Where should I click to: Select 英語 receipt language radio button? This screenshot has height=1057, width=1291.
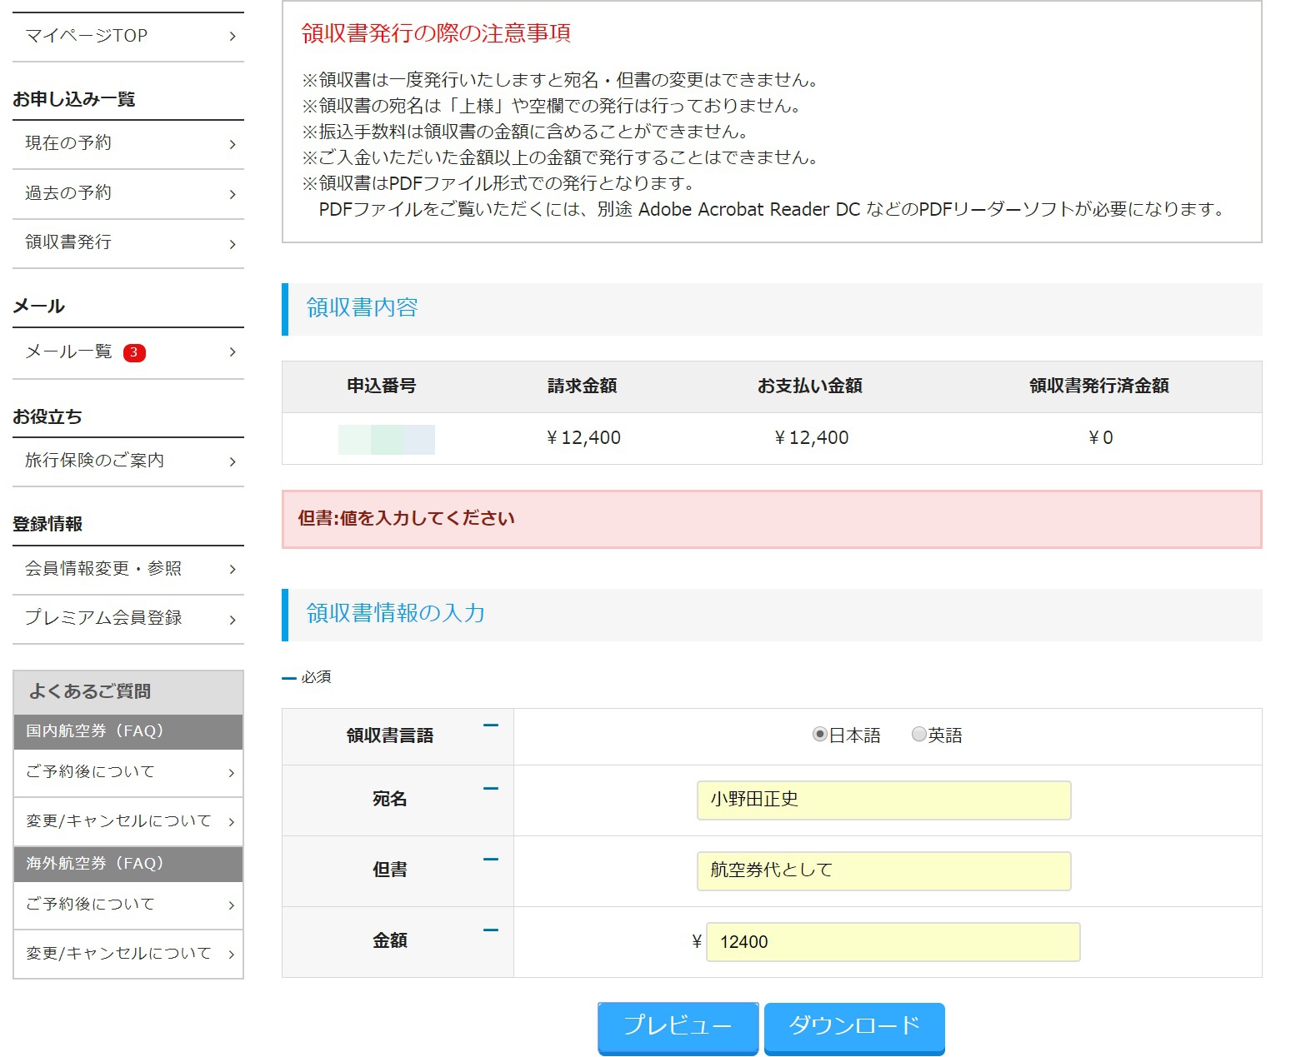pos(918,735)
